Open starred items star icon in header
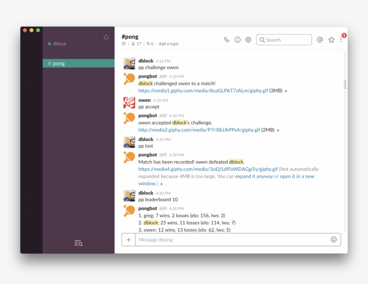This screenshot has height=284, width=368. [331, 39]
